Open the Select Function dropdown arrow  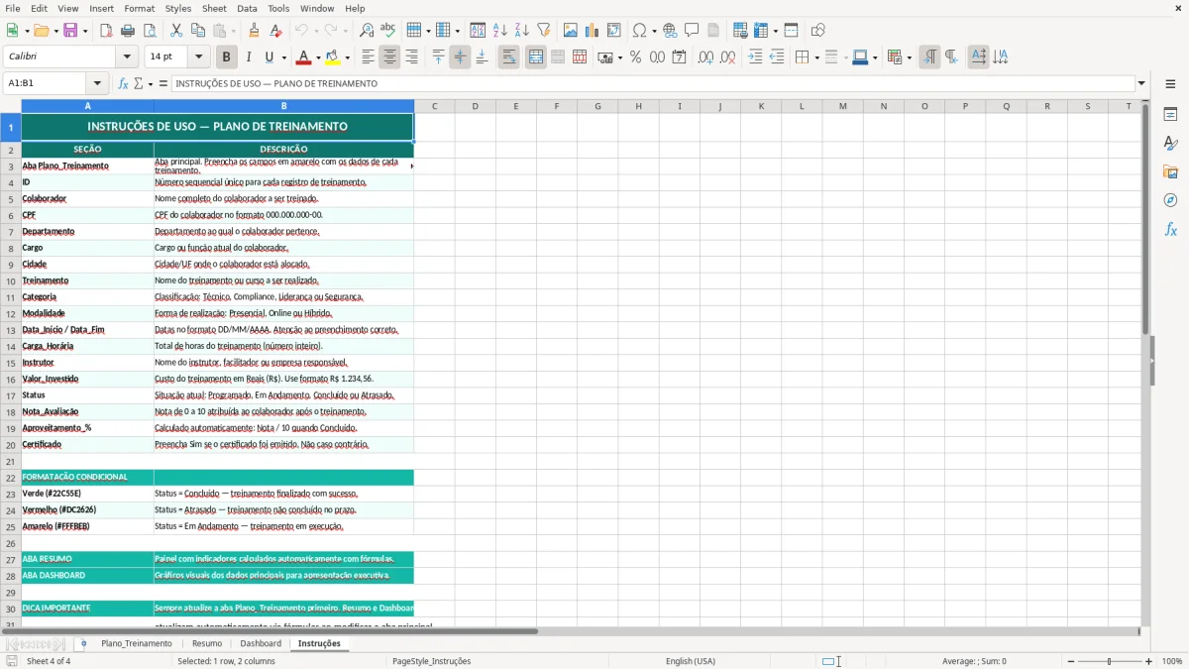151,83
